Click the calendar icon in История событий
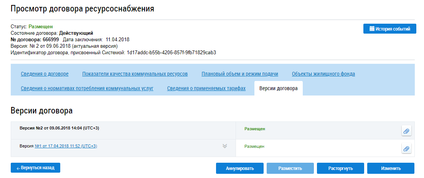This screenshot has width=424, height=178. tap(372, 29)
